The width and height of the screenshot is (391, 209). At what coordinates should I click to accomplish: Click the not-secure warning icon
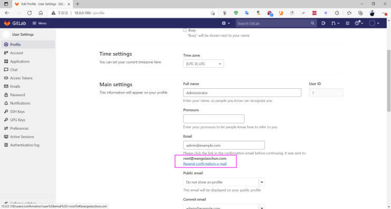point(53,13)
